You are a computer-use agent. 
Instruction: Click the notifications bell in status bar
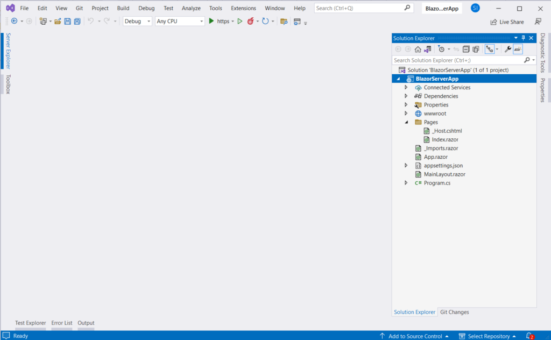(529, 336)
